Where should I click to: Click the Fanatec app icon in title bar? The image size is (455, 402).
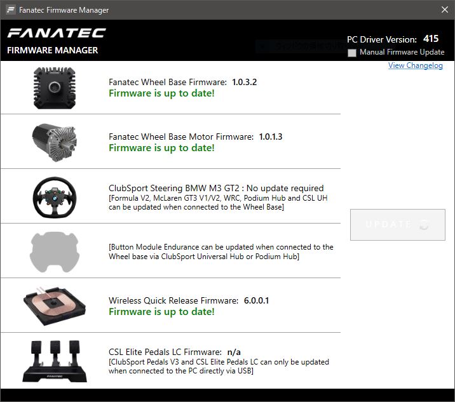pos(11,10)
